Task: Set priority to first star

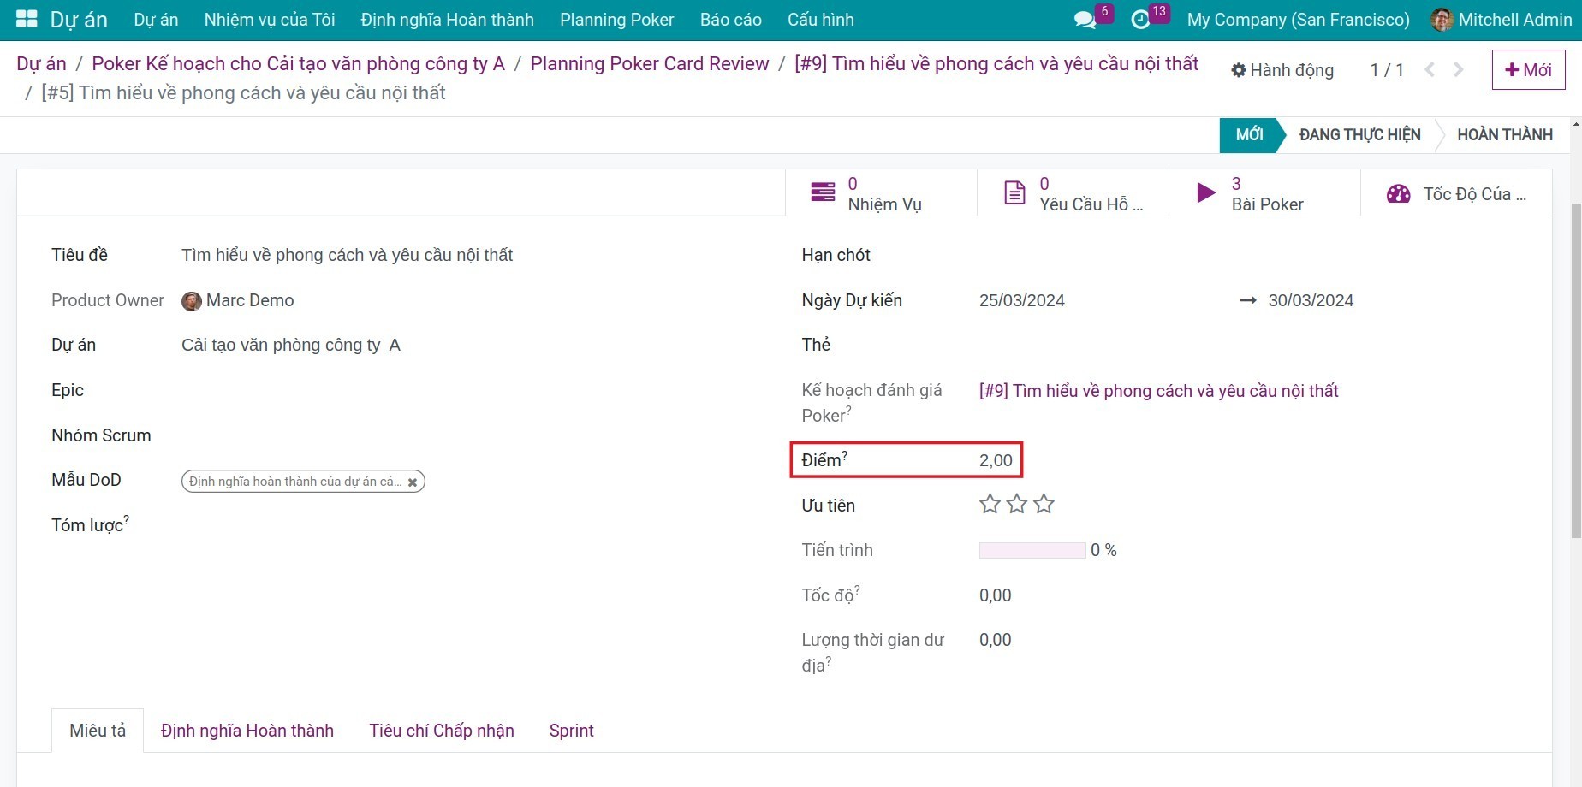Action: coord(990,504)
